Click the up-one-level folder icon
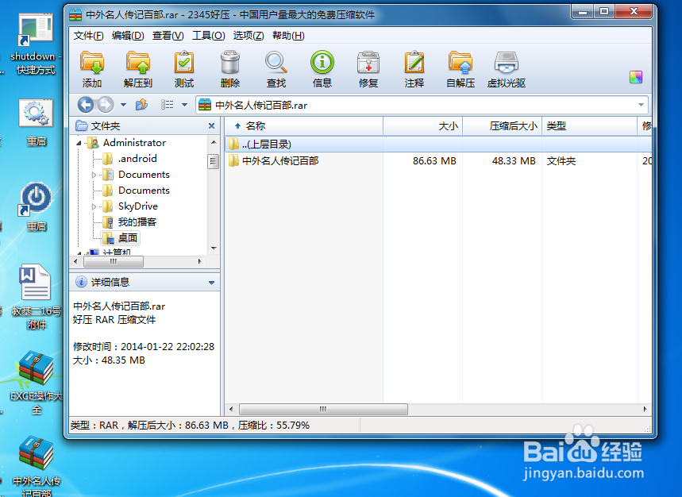This screenshot has width=682, height=497. [142, 105]
